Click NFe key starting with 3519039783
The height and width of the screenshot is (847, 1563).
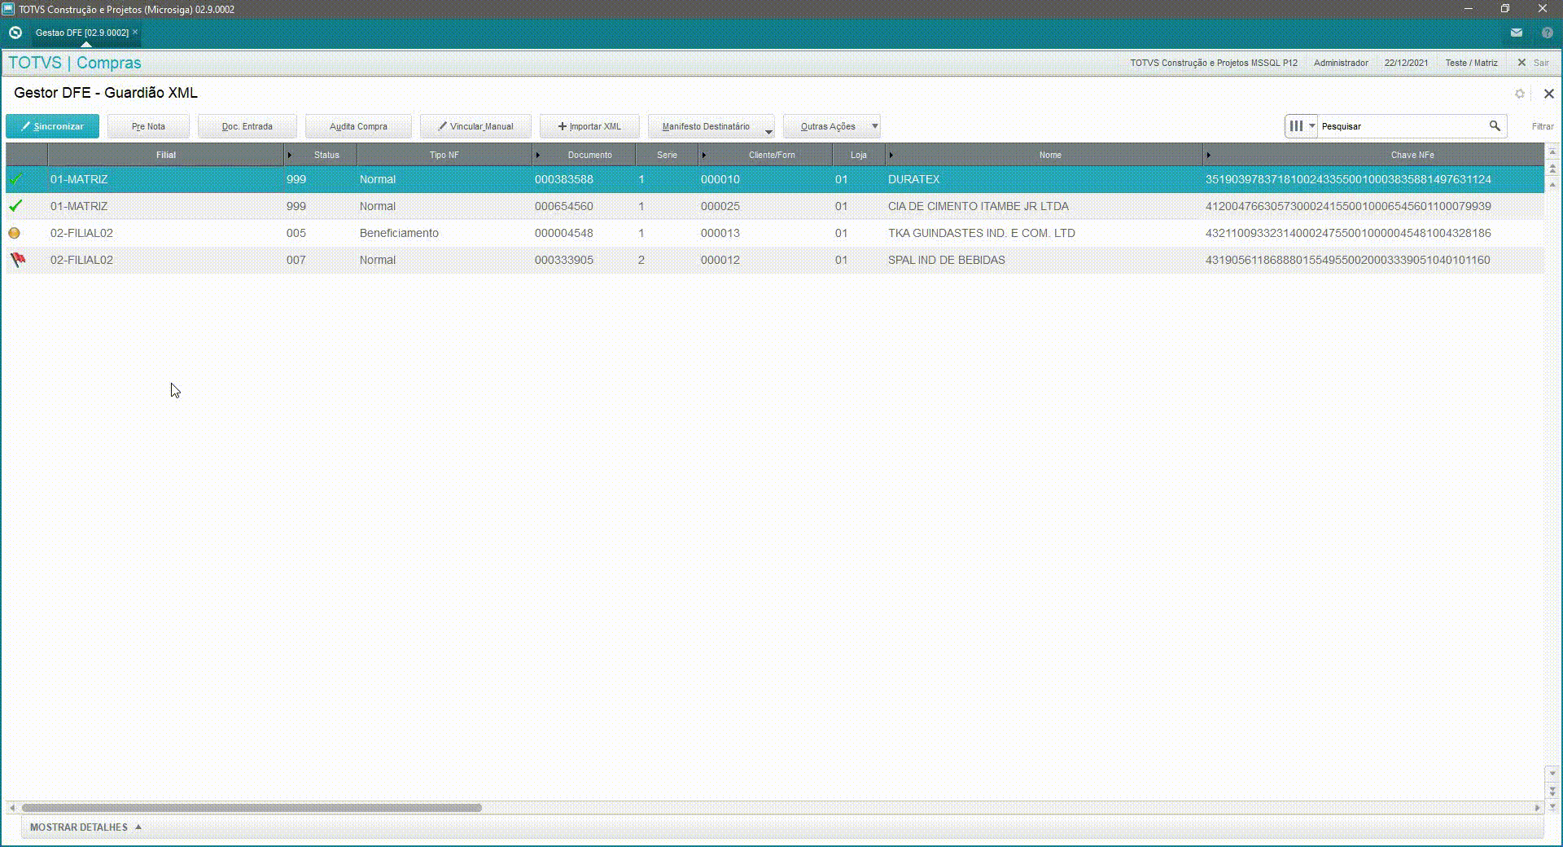click(x=1348, y=179)
